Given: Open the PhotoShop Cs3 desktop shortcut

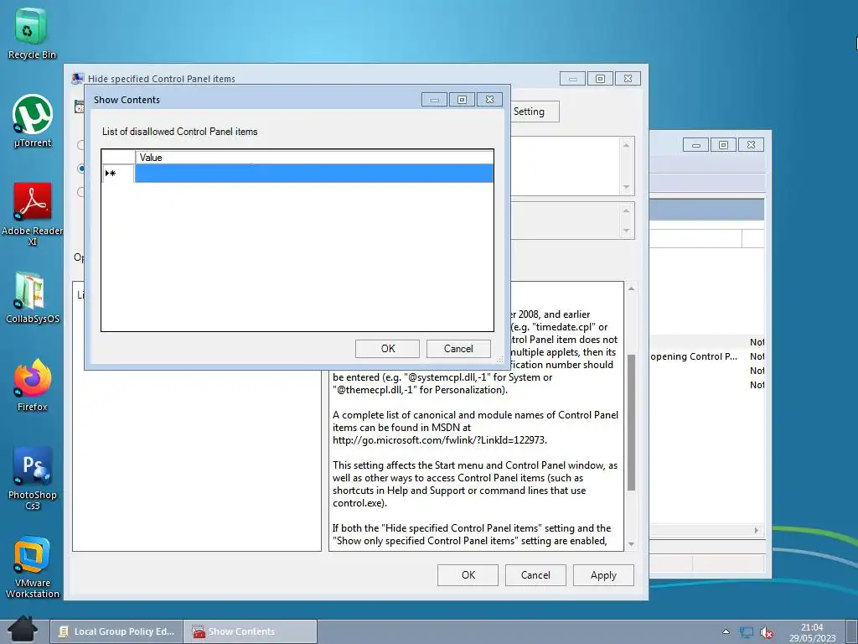Looking at the screenshot, I should pos(33,478).
